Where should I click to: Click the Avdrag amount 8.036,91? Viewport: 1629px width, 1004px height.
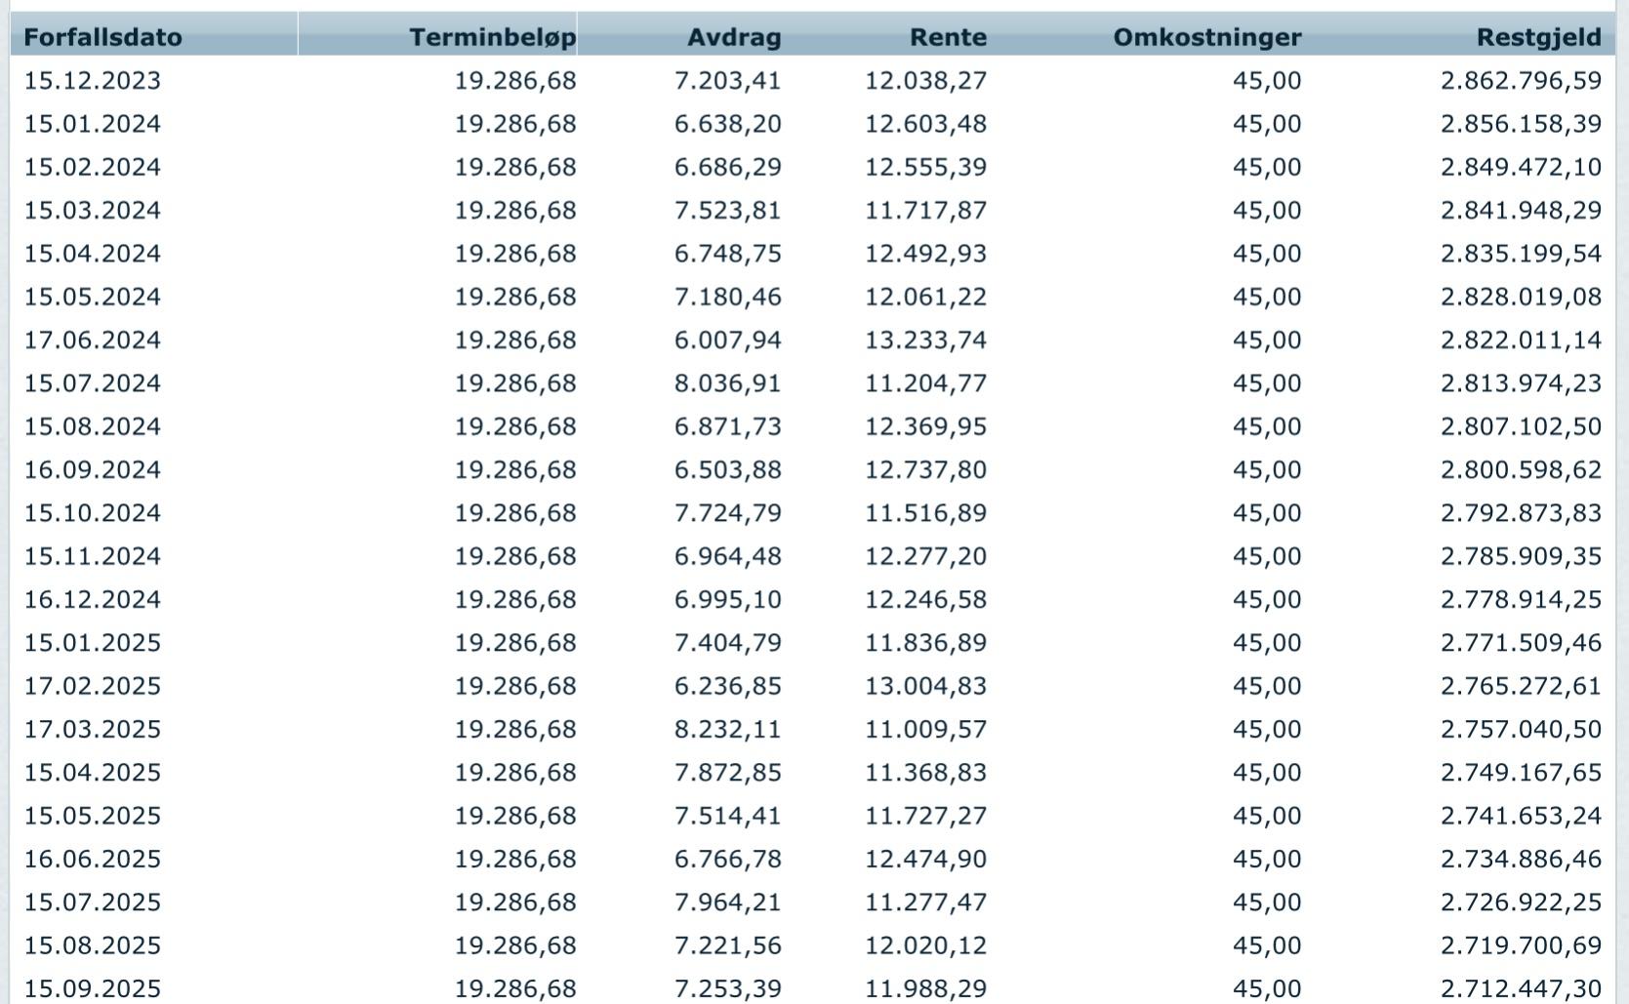click(x=728, y=383)
